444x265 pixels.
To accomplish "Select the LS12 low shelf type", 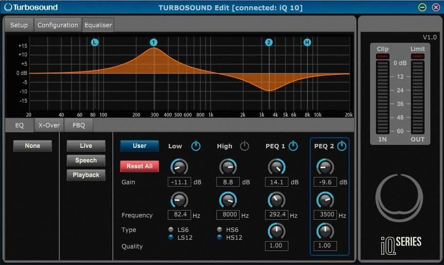I will point(171,237).
